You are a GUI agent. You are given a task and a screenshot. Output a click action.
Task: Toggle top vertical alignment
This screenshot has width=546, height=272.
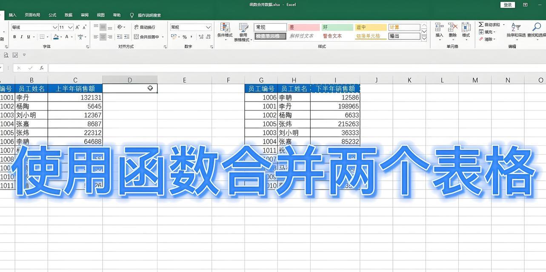(x=96, y=27)
